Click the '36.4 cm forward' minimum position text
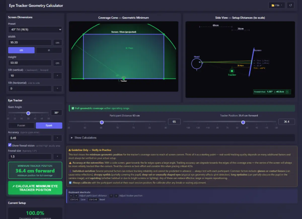This screenshot has height=219, width=302. [35, 171]
